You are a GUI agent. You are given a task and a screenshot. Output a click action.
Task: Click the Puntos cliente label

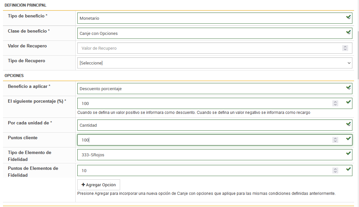(x=23, y=138)
